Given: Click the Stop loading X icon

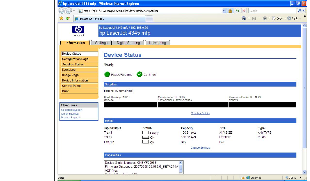Looking at the screenshot, I should click(244, 11).
